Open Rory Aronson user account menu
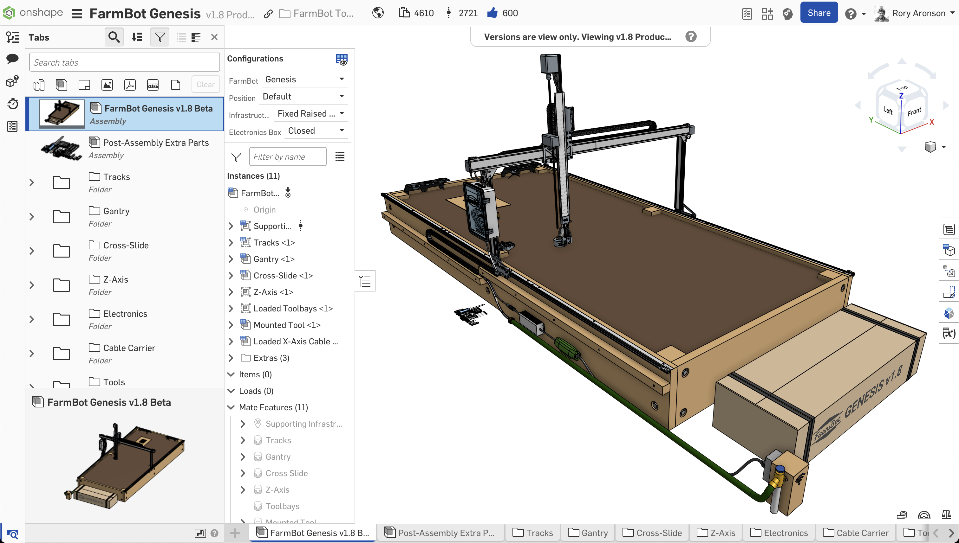Screen dimensions: 959x543 pyautogui.click(x=914, y=13)
